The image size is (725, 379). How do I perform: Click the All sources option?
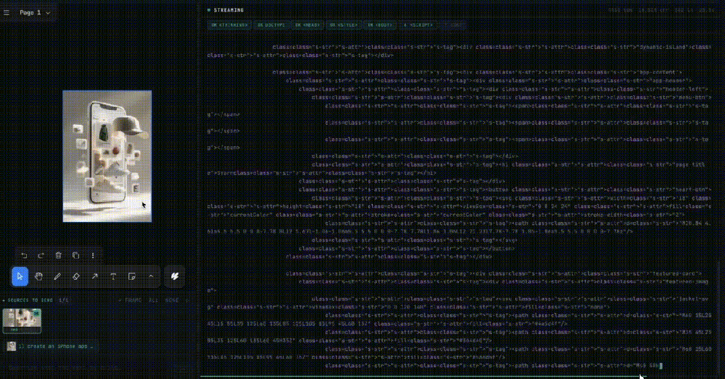pos(153,301)
